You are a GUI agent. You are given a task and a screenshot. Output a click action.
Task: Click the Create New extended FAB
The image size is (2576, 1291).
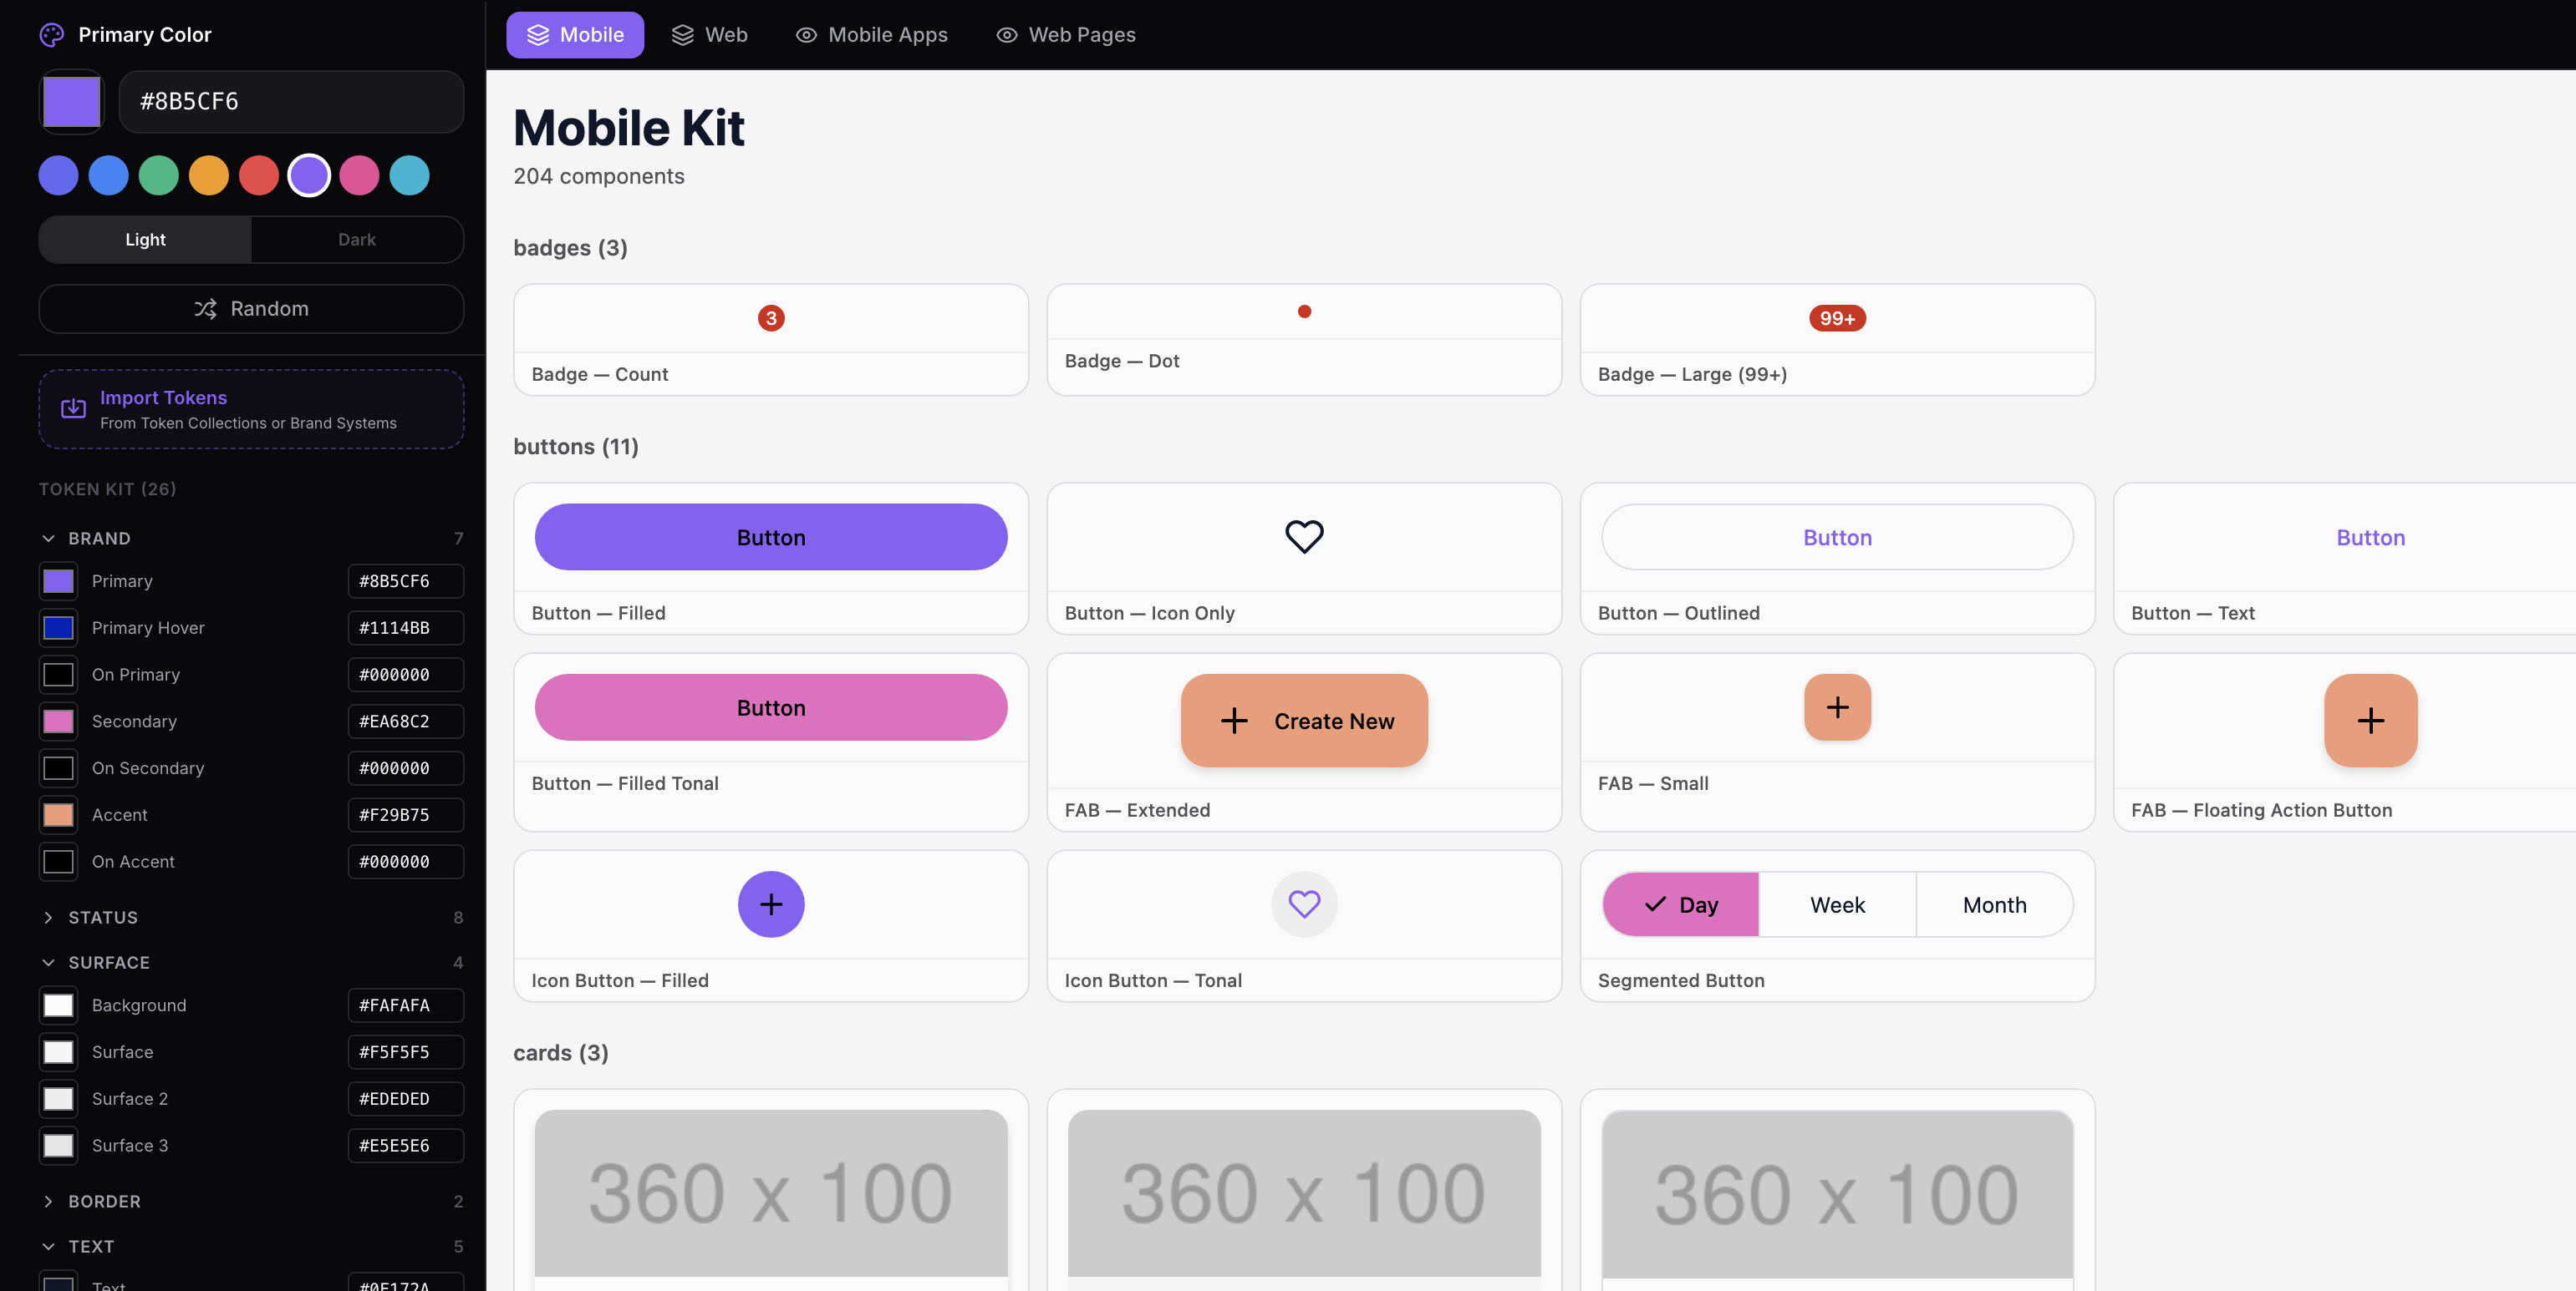click(1303, 721)
